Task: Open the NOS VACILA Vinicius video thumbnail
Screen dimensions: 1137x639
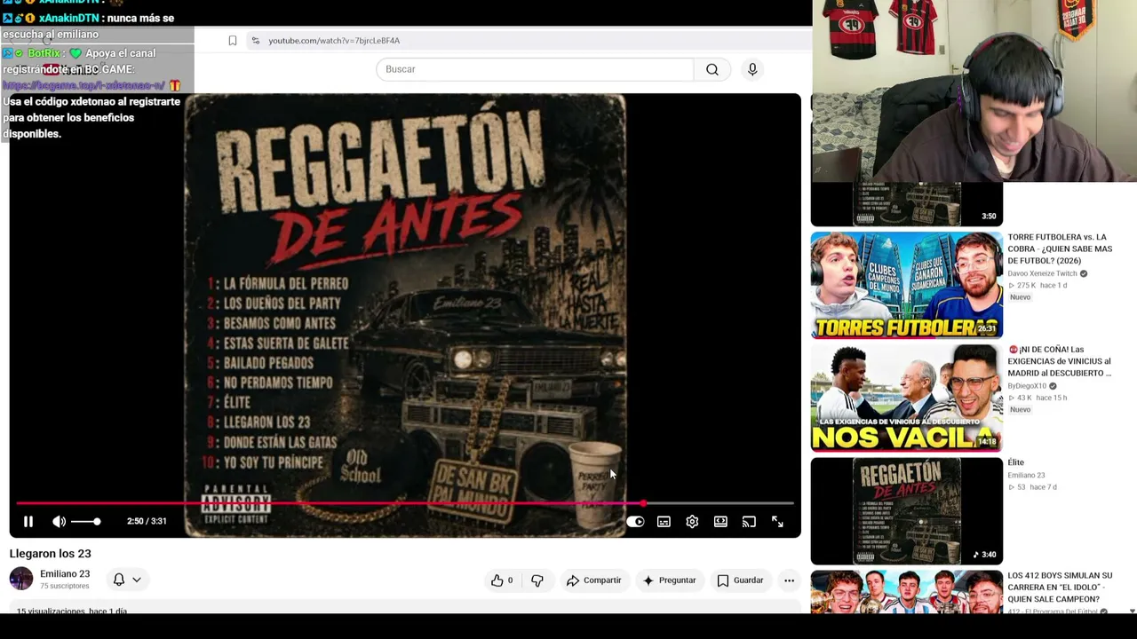Action: 906,398
